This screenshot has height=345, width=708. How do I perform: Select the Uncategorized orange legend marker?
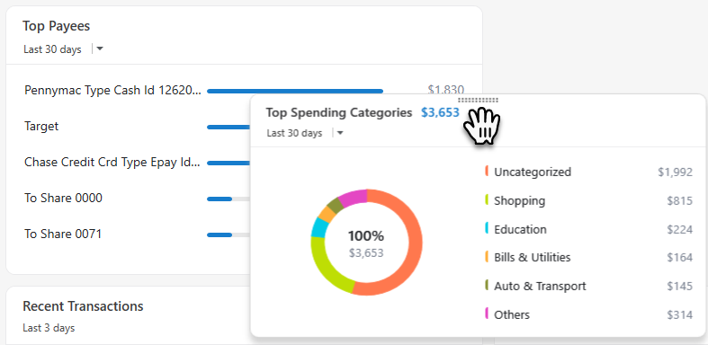(x=487, y=172)
